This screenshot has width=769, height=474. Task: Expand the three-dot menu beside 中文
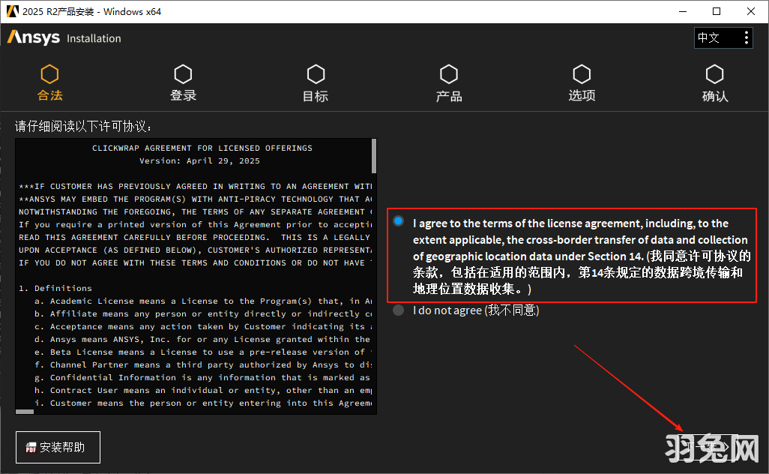746,37
